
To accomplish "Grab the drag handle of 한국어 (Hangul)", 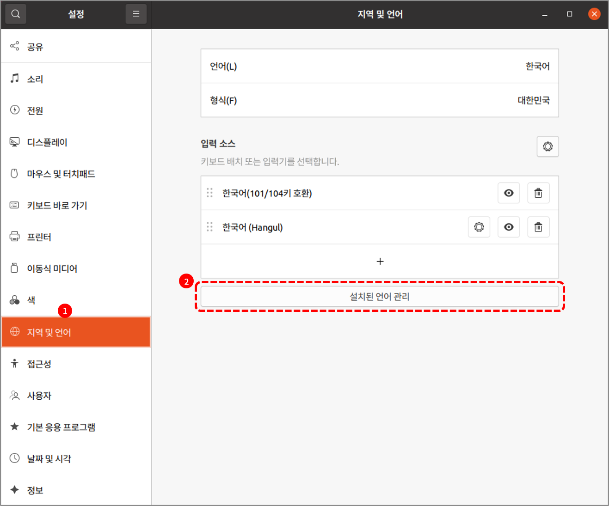I will tap(209, 227).
